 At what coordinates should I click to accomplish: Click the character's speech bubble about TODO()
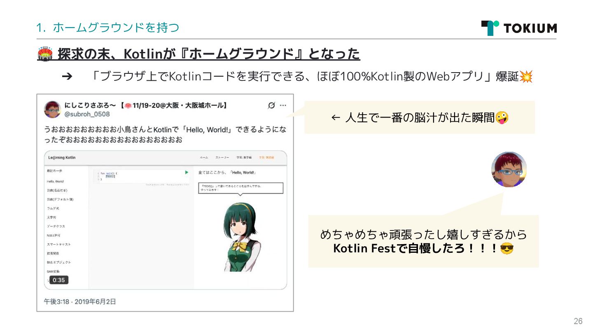[x=240, y=188]
